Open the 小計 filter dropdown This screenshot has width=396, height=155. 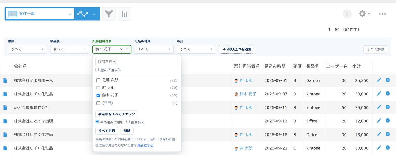tap(196, 49)
